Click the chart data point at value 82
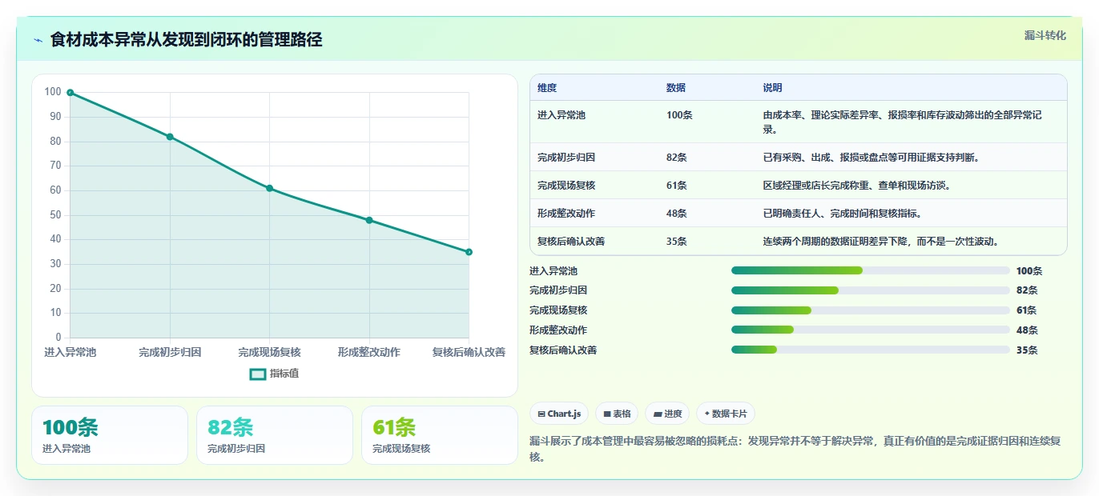1099x496 pixels. tap(170, 137)
